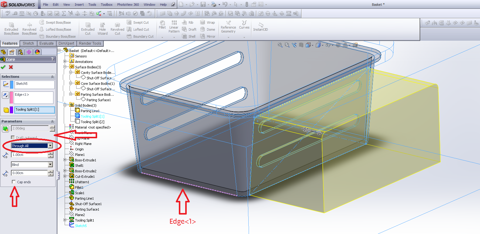Expand the Cut-Extrude1 feature node
This screenshot has width=480, height=234.
[x=65, y=176]
